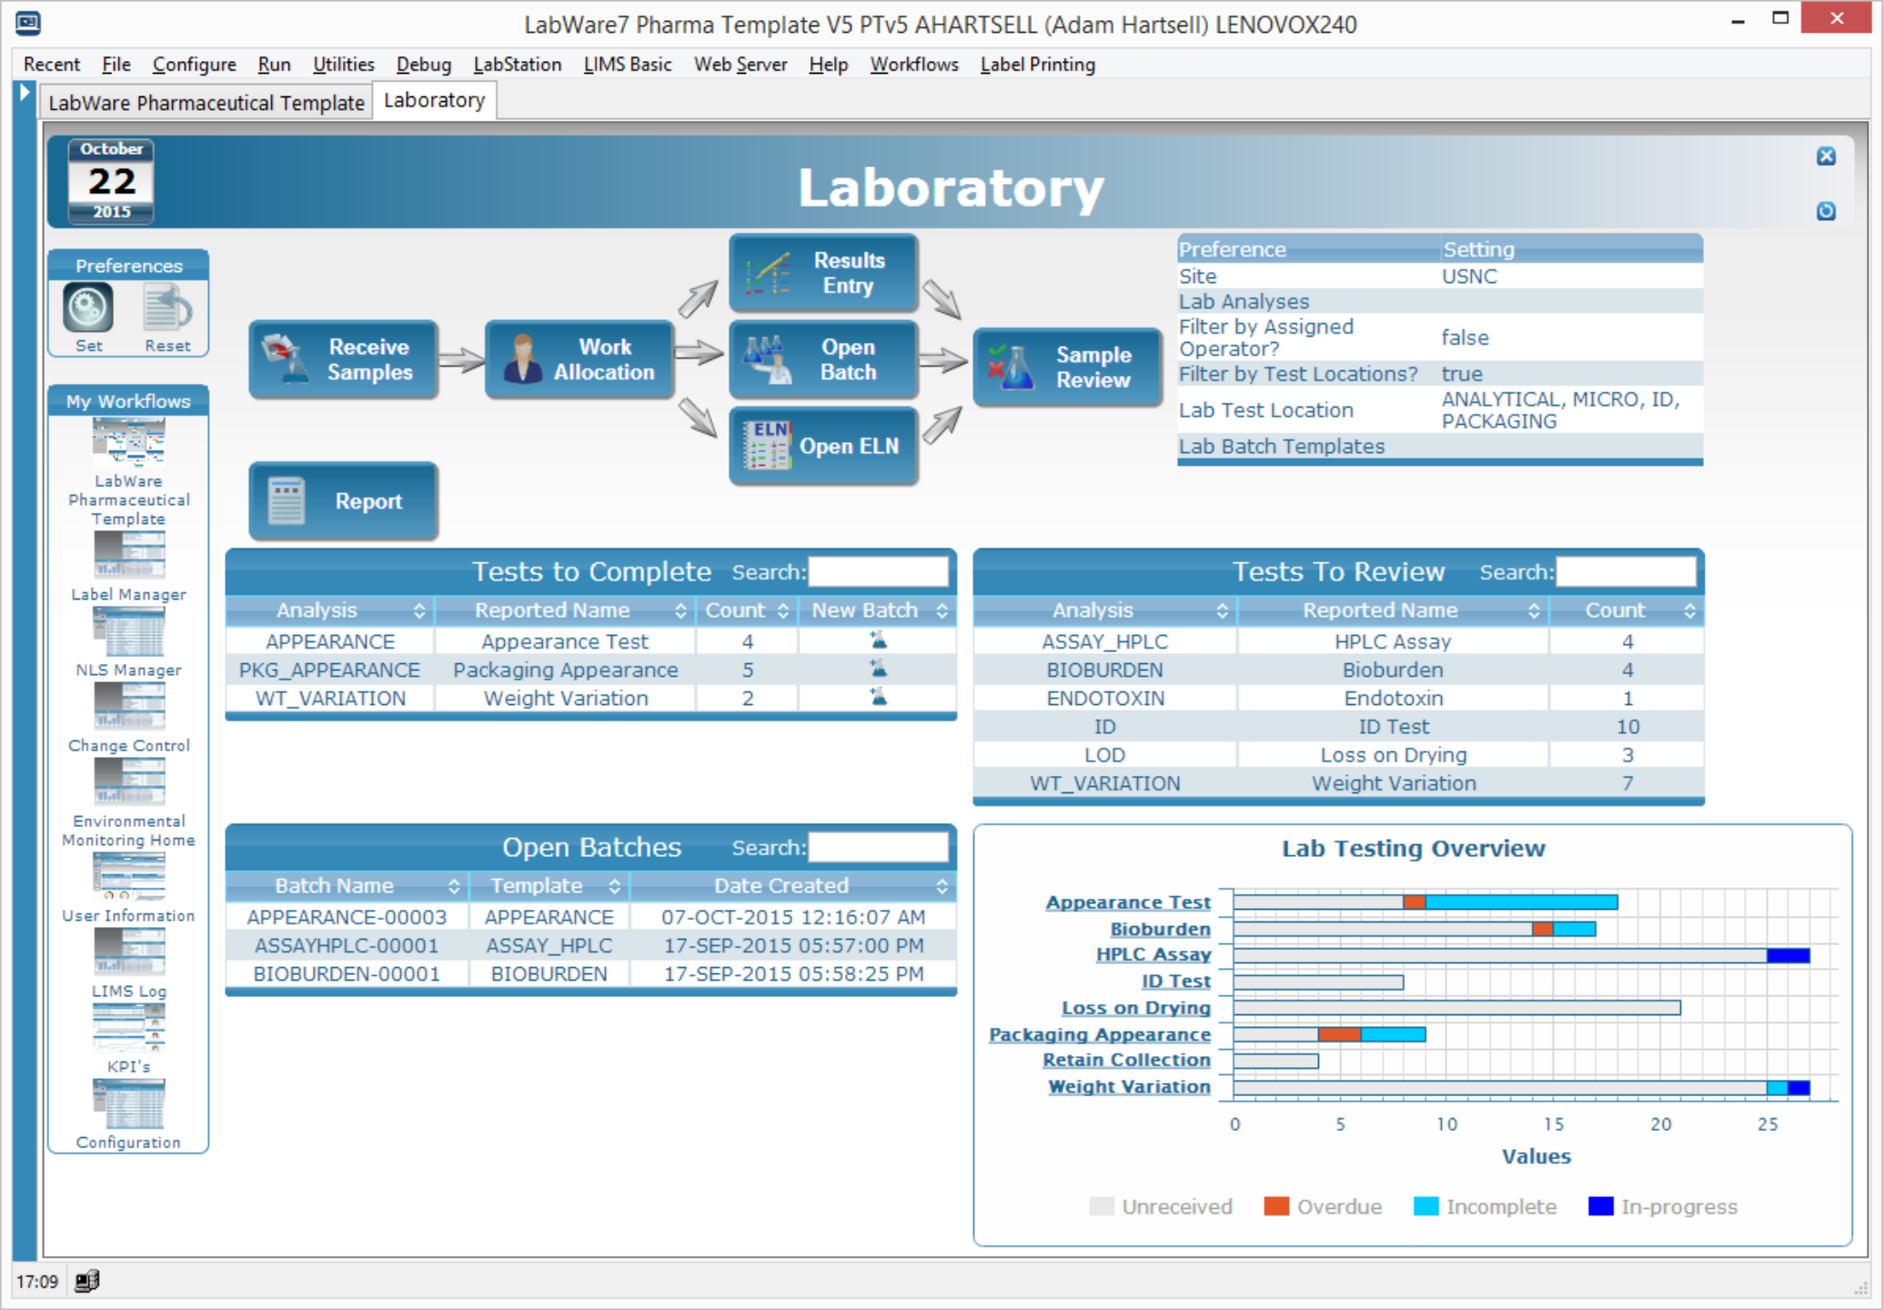Screen dimensions: 1883x1310
Task: Click the New Batch flask for APPEARANCE
Action: click(x=878, y=641)
